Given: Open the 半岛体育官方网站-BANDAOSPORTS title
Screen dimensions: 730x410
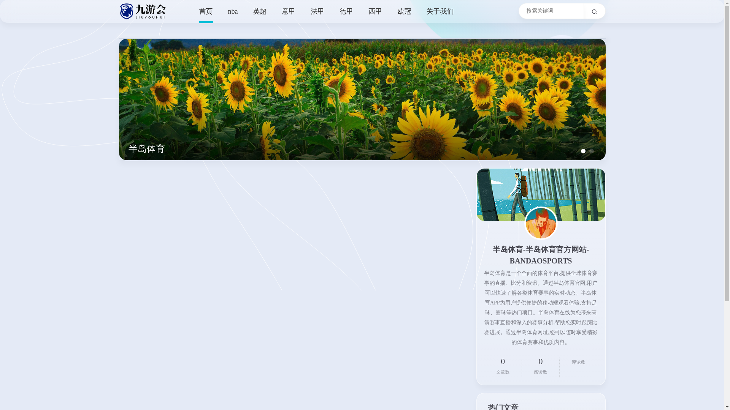Looking at the screenshot, I should (x=541, y=255).
